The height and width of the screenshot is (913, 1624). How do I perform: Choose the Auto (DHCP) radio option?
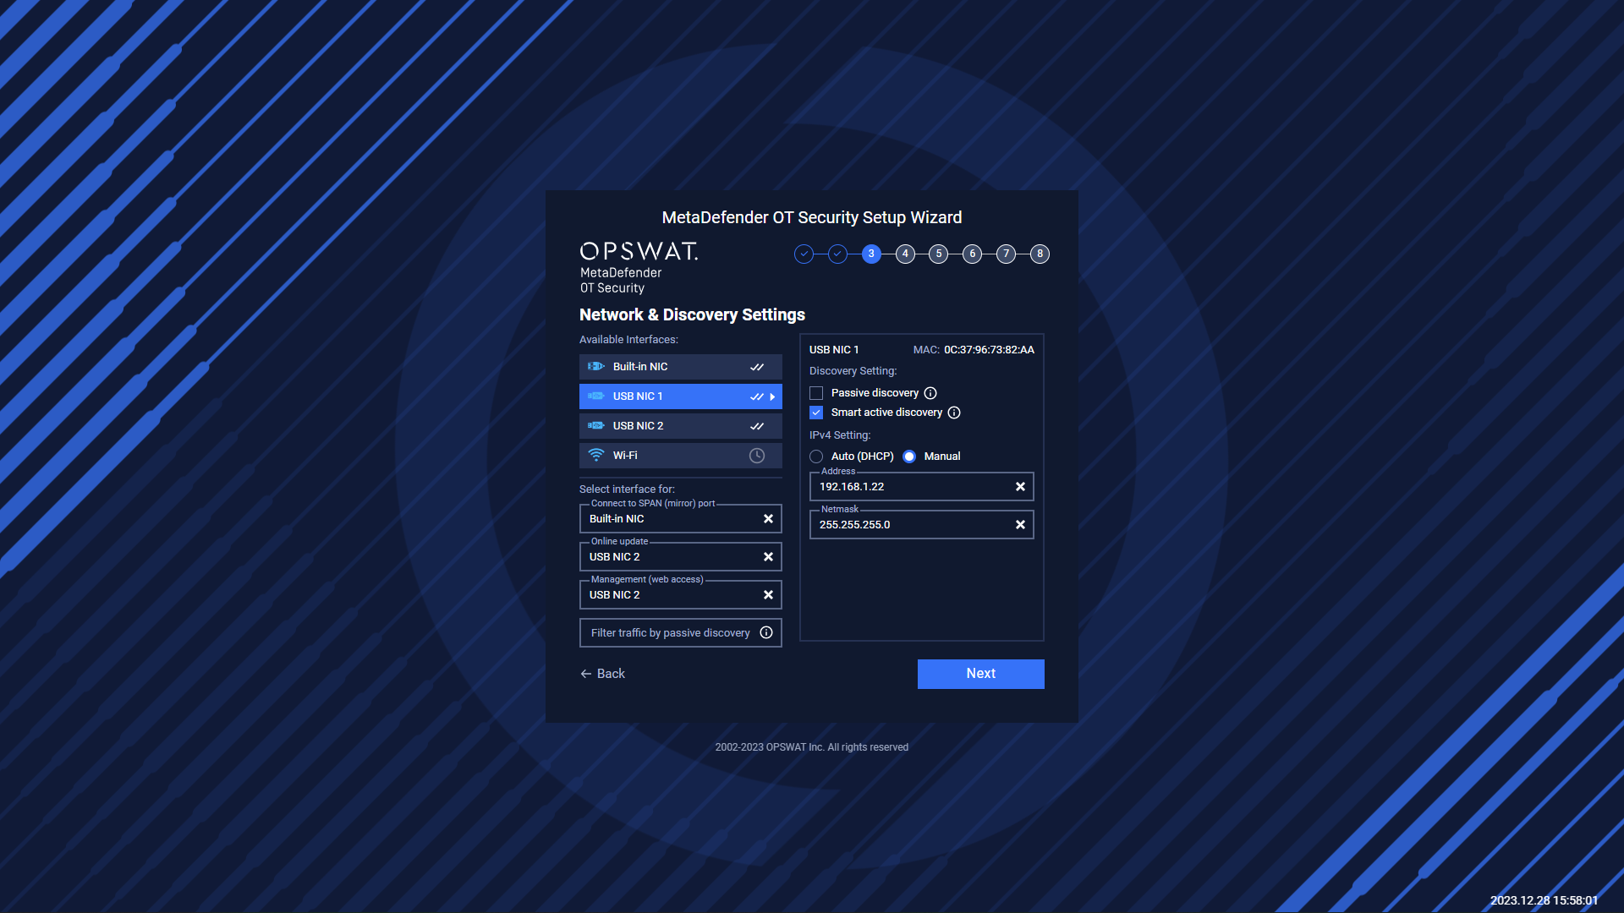pyautogui.click(x=816, y=456)
